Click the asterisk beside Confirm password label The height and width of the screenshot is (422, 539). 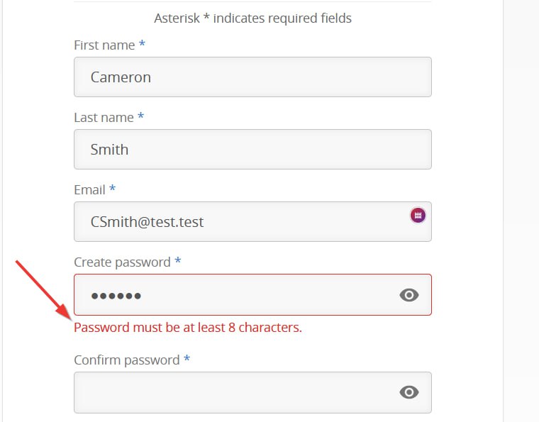click(x=187, y=360)
